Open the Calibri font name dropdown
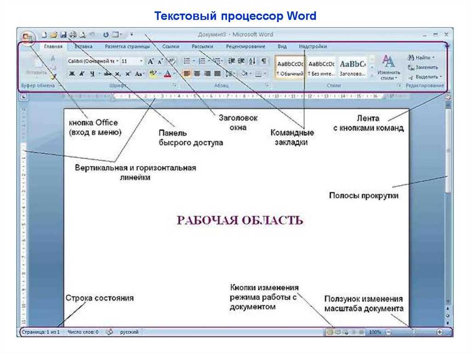471x353 pixels. click(x=117, y=61)
